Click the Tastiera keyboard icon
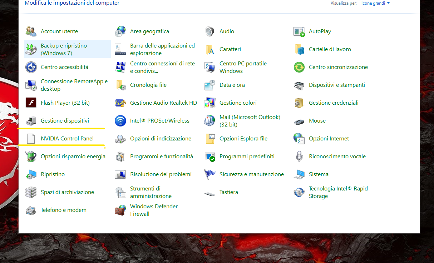 pos(210,193)
